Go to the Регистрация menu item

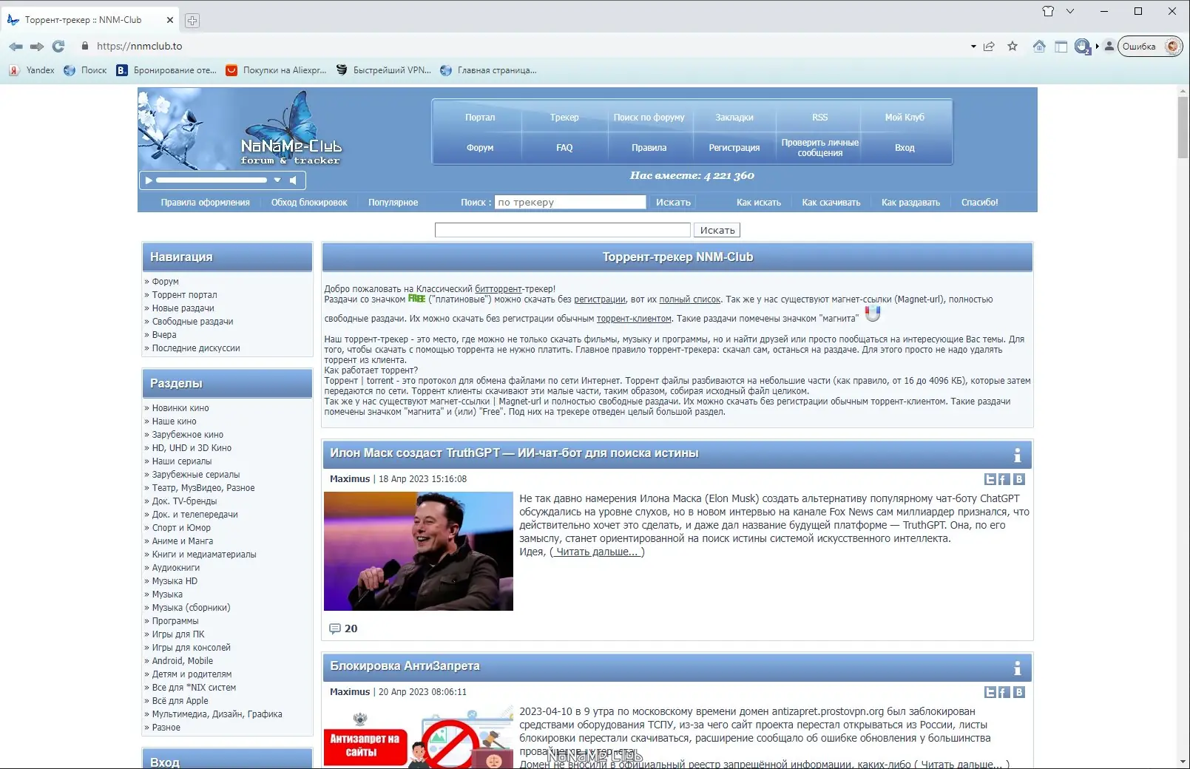(734, 147)
